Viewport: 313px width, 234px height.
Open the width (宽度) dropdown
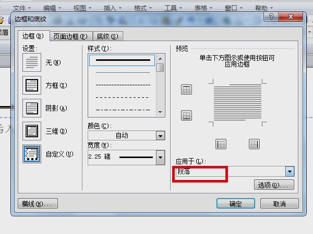(160, 158)
